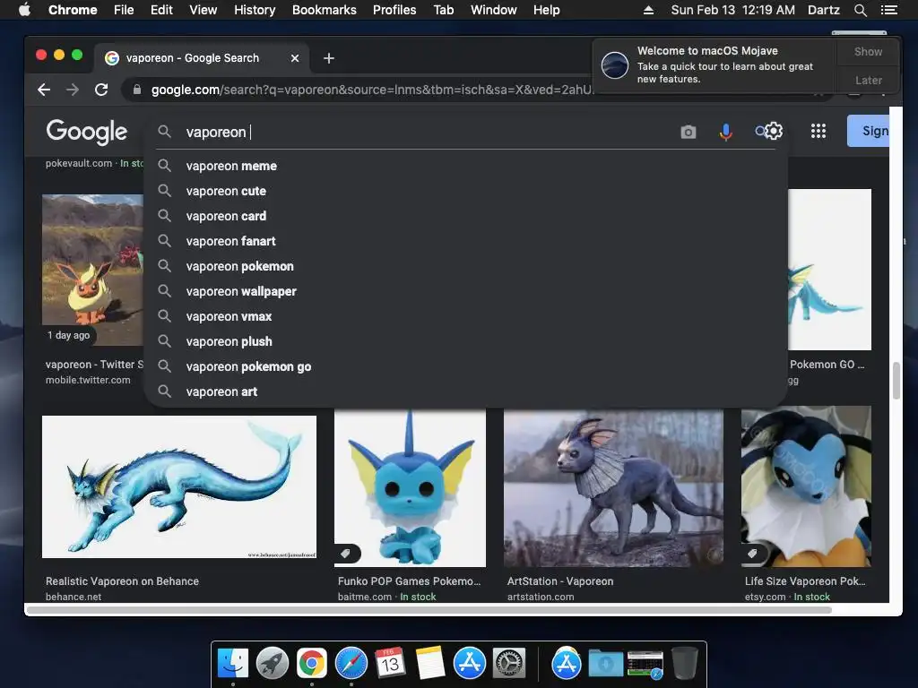Open the Google apps grid

point(818,131)
